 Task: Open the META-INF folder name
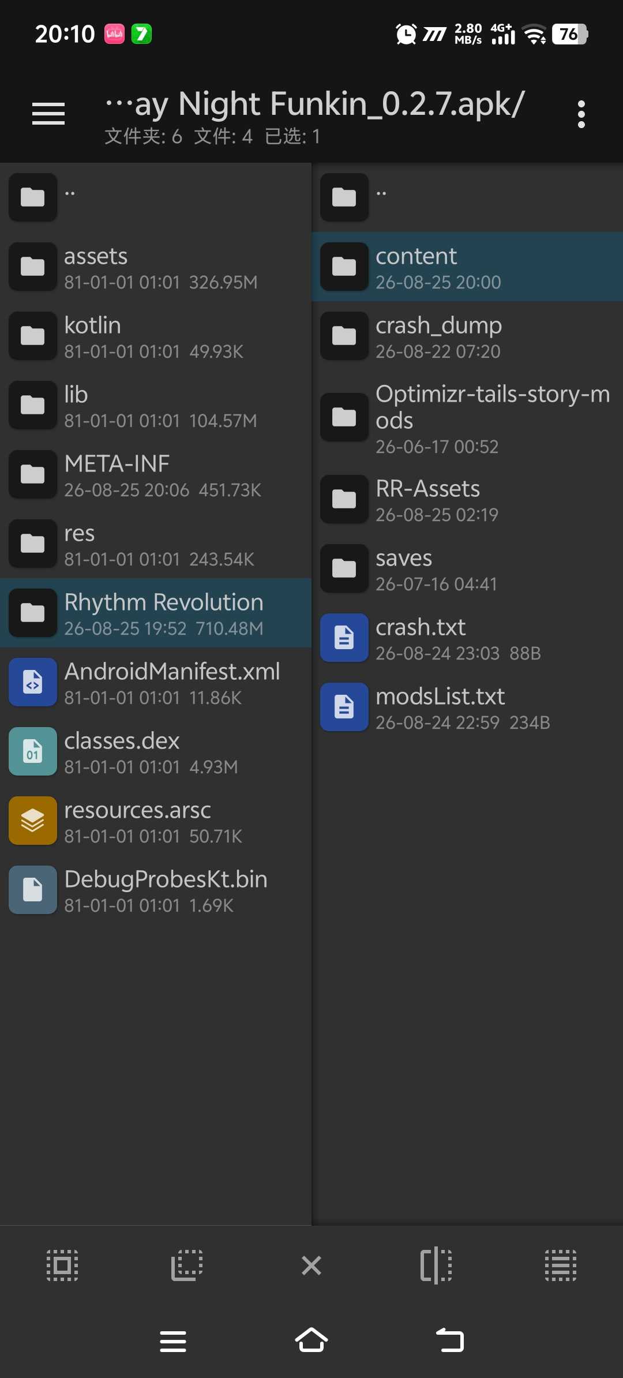[x=117, y=464]
